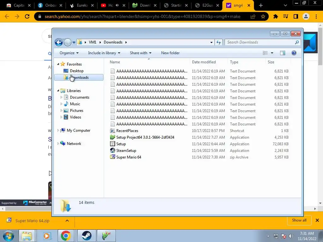Click the Explorer back navigation arrow
Screen dimensions: 323x242
coord(59,43)
